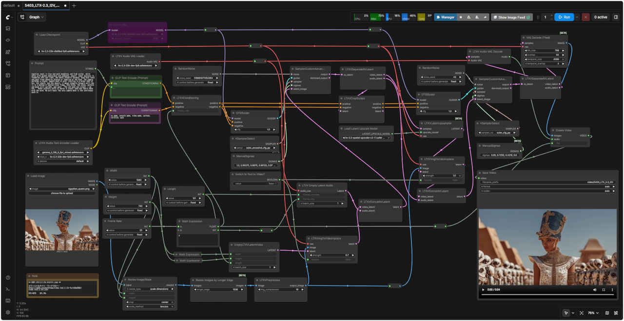Open the Assets panel in the sidebar
This screenshot has height=321, width=624.
point(8,28)
